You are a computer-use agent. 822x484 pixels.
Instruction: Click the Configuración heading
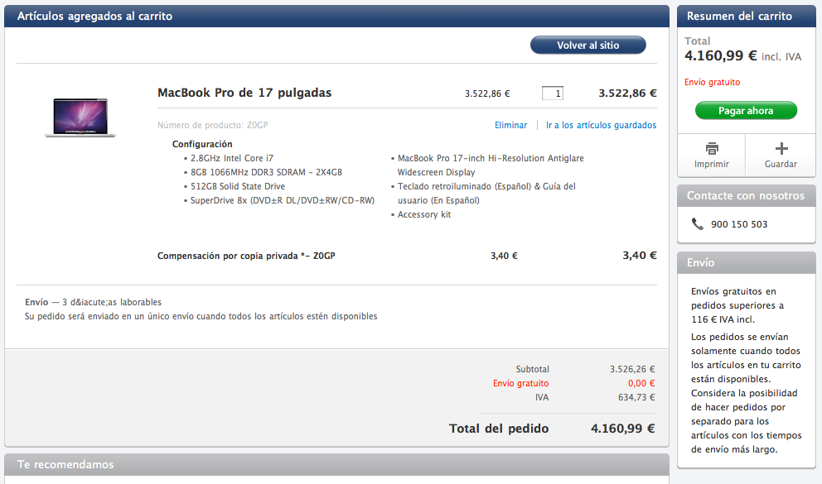tap(202, 144)
